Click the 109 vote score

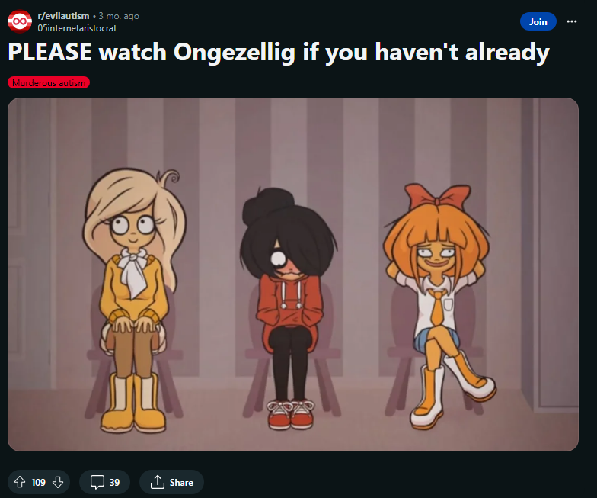(x=38, y=483)
